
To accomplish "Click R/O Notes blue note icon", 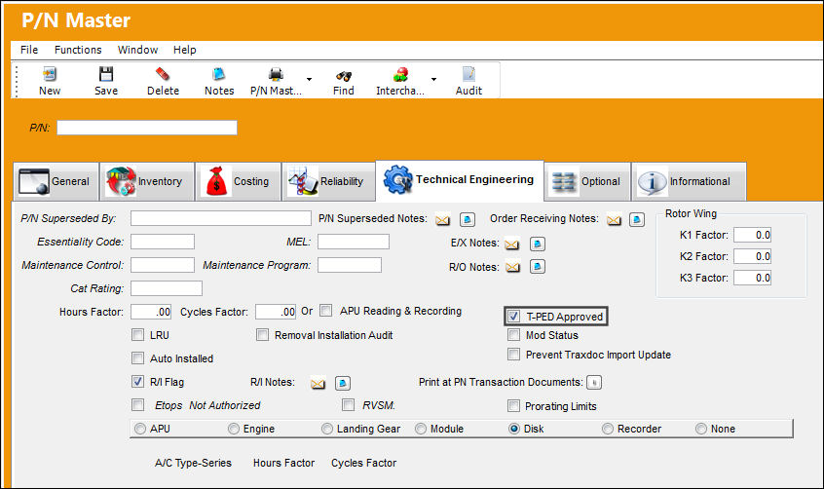I will pos(537,267).
